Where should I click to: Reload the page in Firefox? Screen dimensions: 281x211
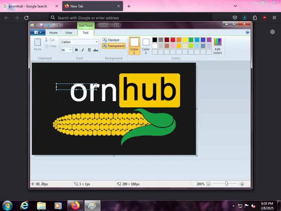[26, 18]
